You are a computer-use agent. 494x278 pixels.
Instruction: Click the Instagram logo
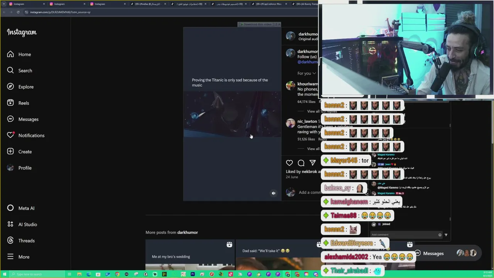[x=22, y=32]
